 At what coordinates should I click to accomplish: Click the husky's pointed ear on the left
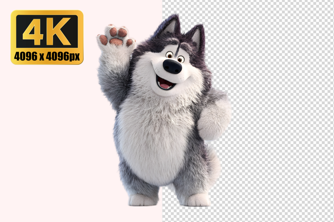[170, 26]
